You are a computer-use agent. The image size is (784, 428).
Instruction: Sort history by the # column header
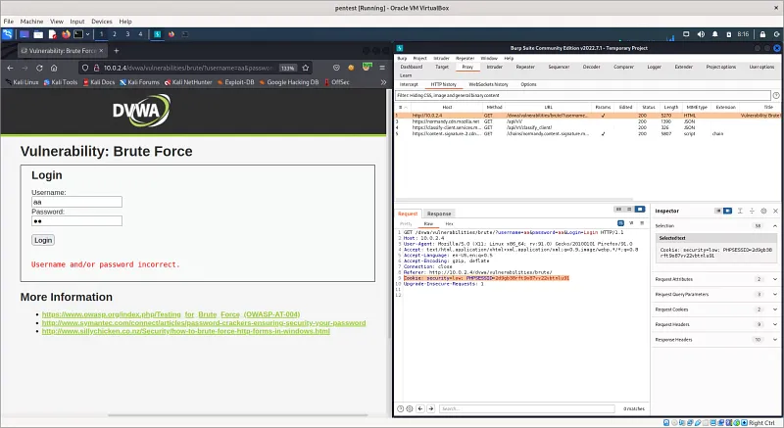click(x=403, y=107)
